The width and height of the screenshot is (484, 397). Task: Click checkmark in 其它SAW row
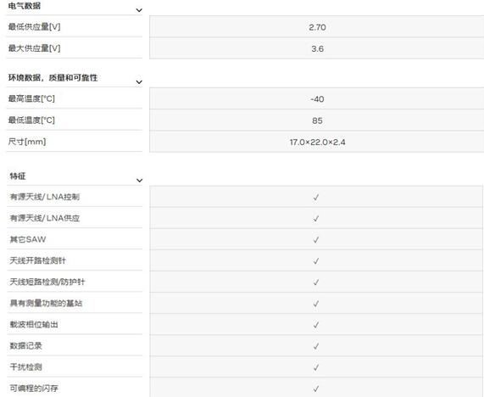(316, 240)
